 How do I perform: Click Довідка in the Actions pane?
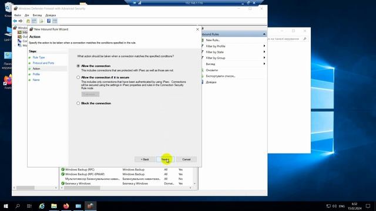(x=211, y=82)
